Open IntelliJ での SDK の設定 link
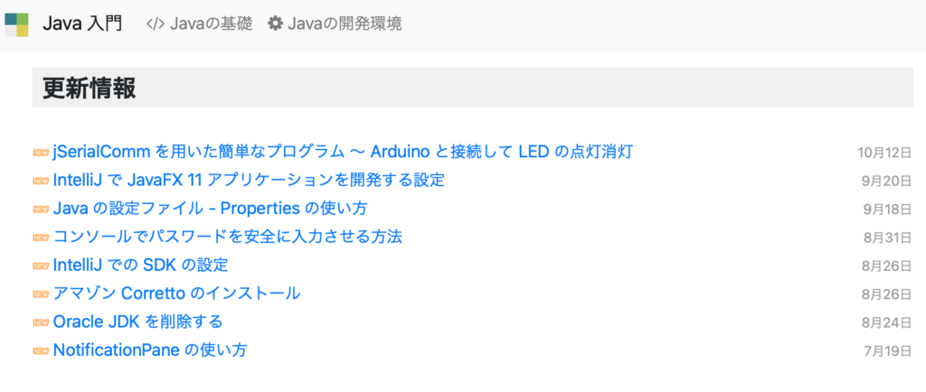 140,266
